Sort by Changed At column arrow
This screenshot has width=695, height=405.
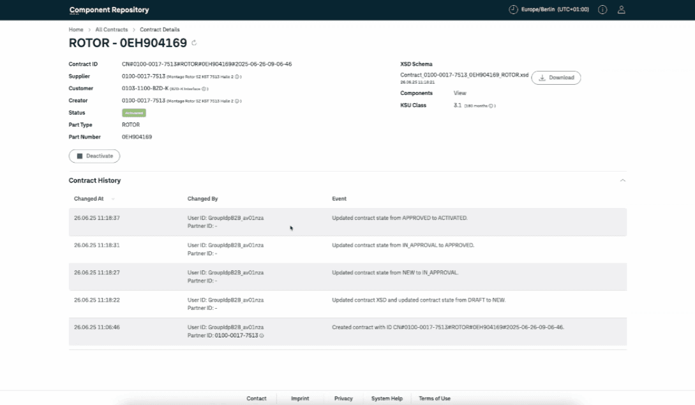[113, 199]
